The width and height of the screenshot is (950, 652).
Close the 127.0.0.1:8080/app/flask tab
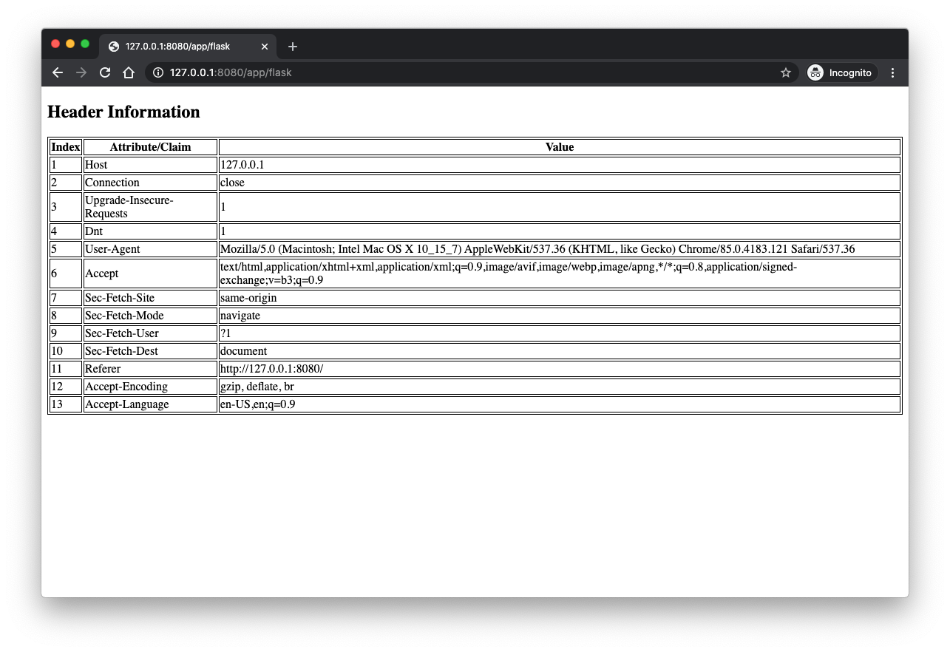265,47
